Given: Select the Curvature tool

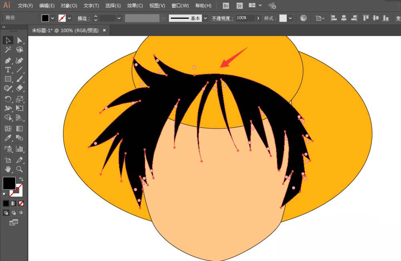Looking at the screenshot, I should point(19,61).
